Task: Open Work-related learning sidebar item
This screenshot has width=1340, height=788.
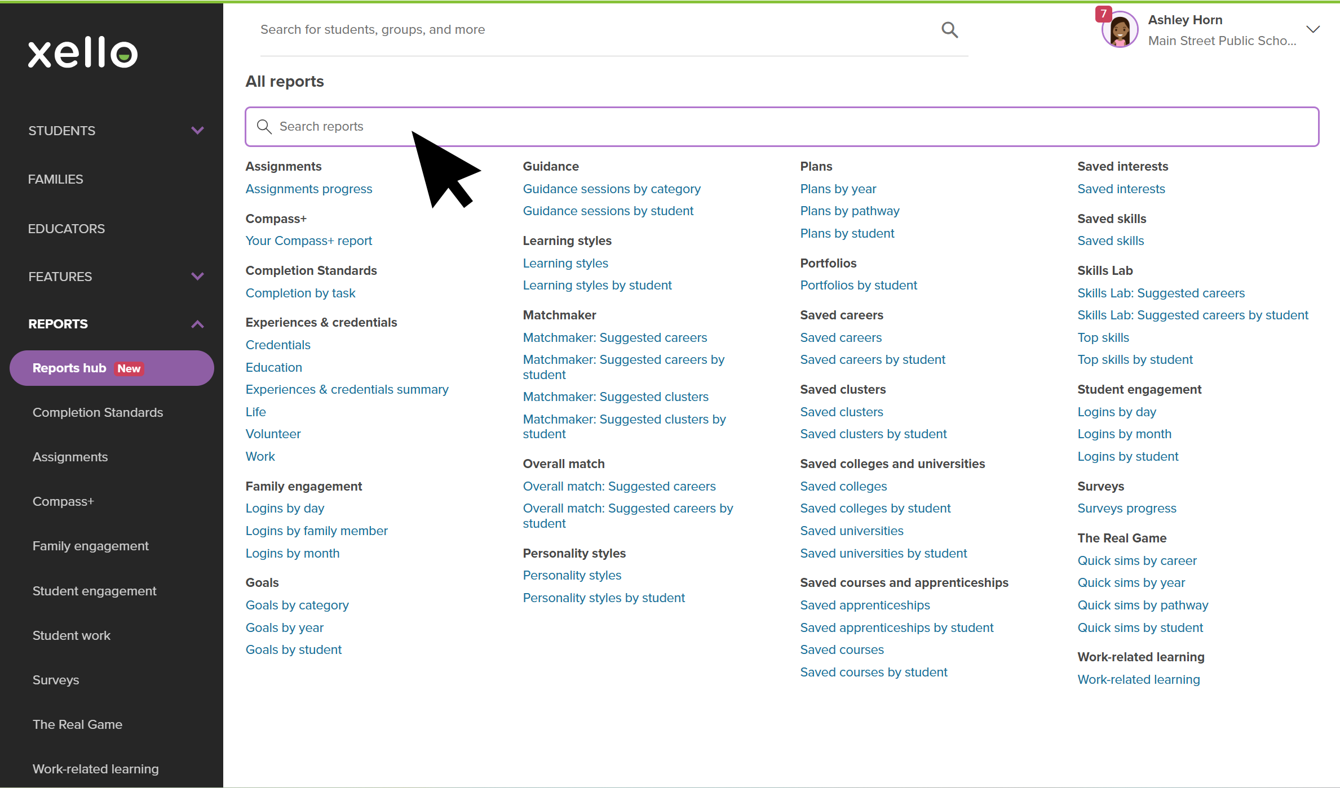Action: pos(95,769)
